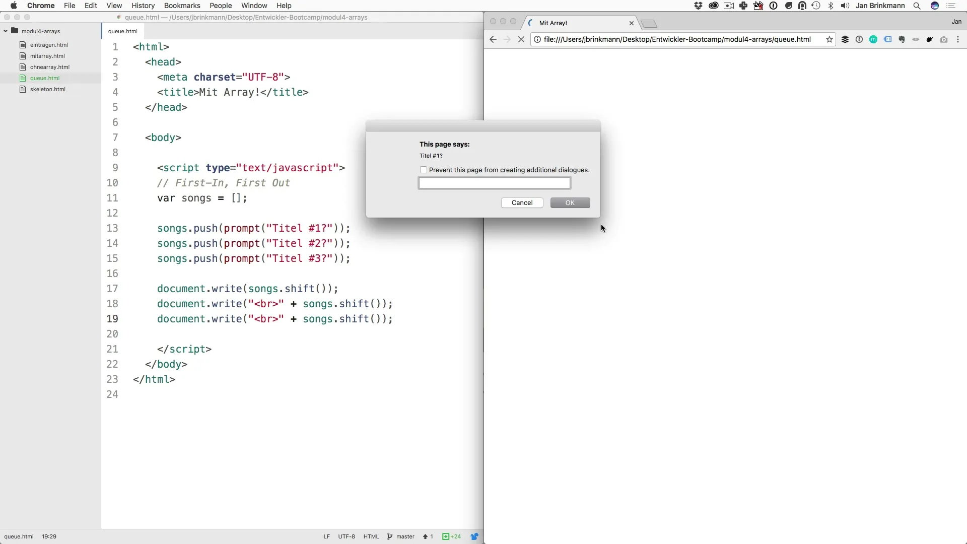Viewport: 967px width, 544px height.
Task: Open the Edit menu
Action: pyautogui.click(x=91, y=6)
